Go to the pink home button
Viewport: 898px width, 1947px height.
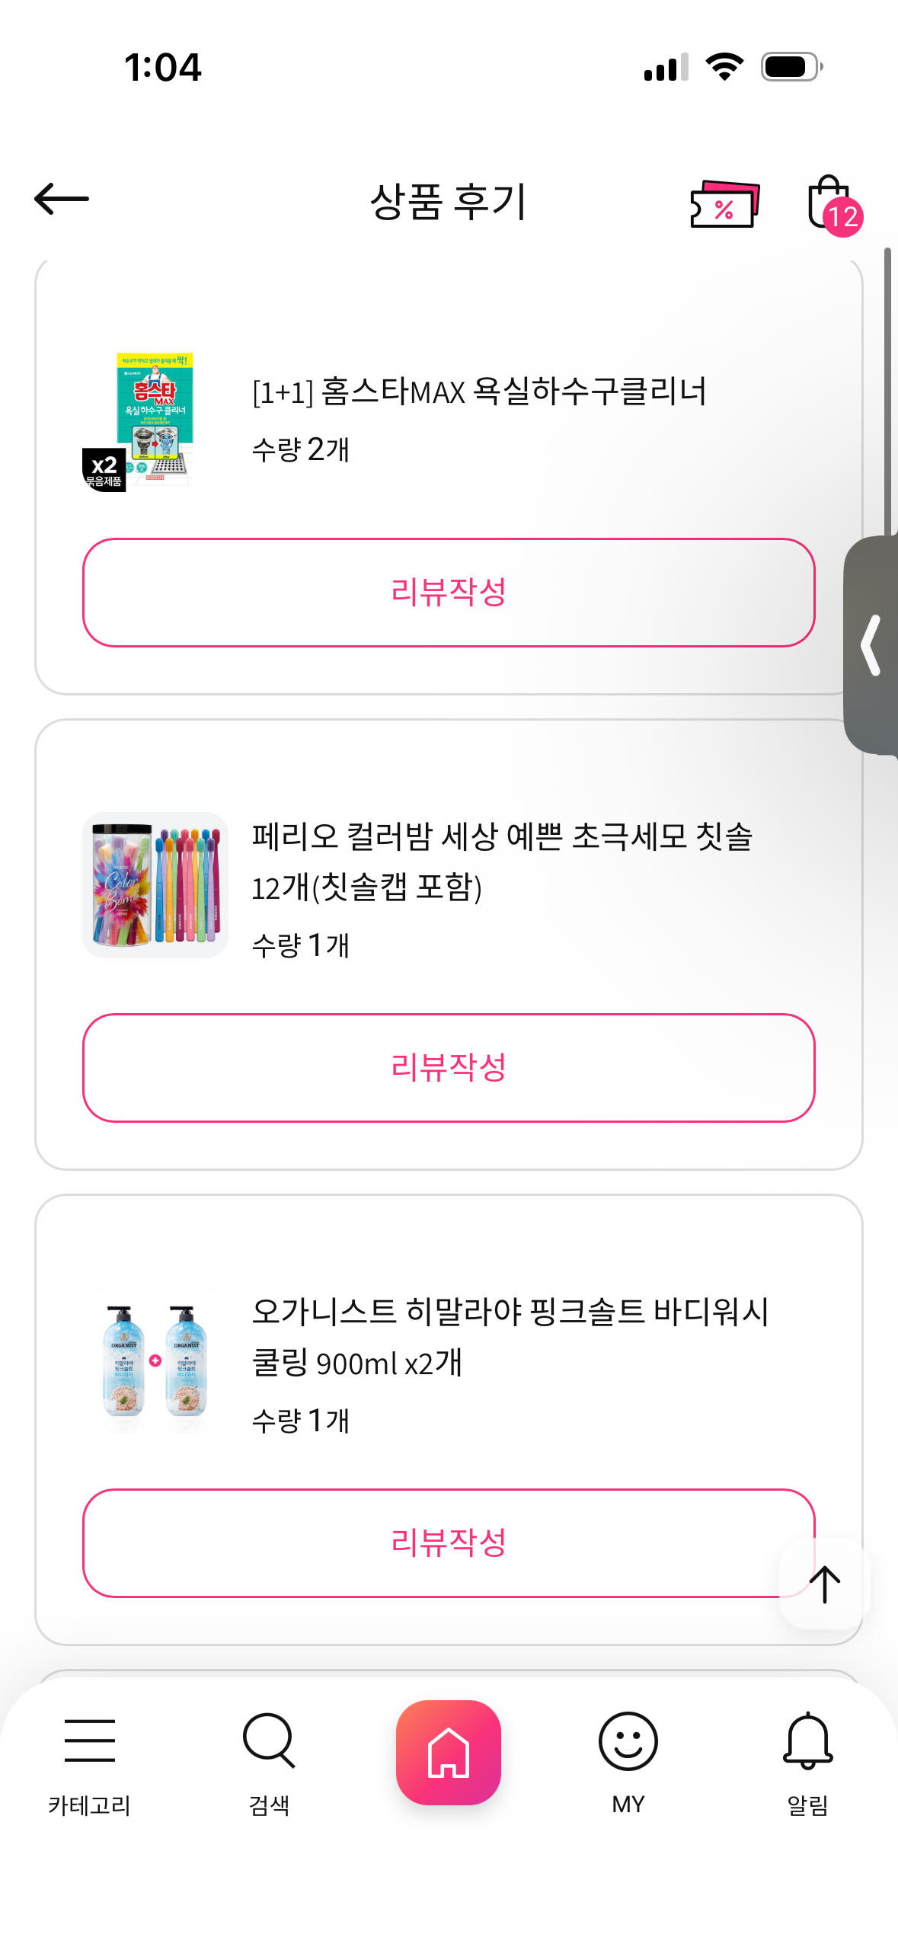click(x=449, y=1752)
